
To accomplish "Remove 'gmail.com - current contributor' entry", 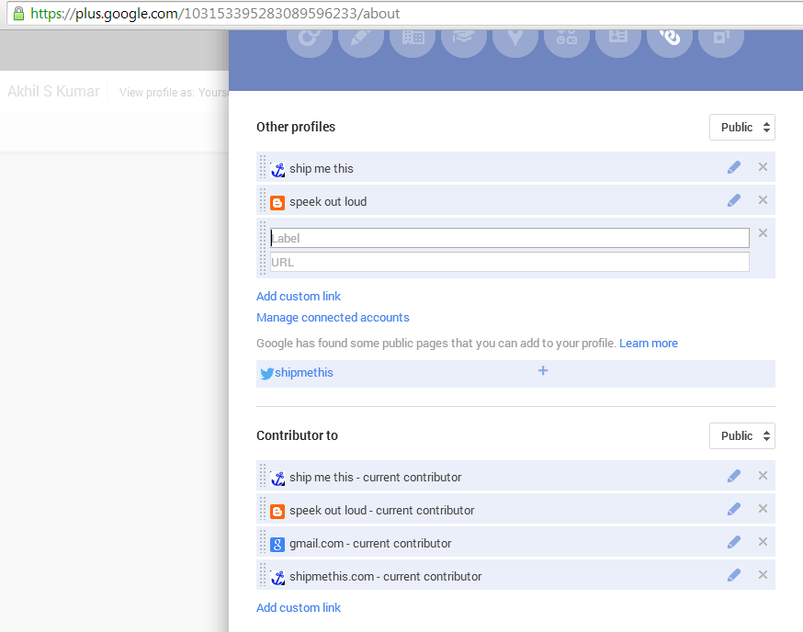I will point(763,542).
